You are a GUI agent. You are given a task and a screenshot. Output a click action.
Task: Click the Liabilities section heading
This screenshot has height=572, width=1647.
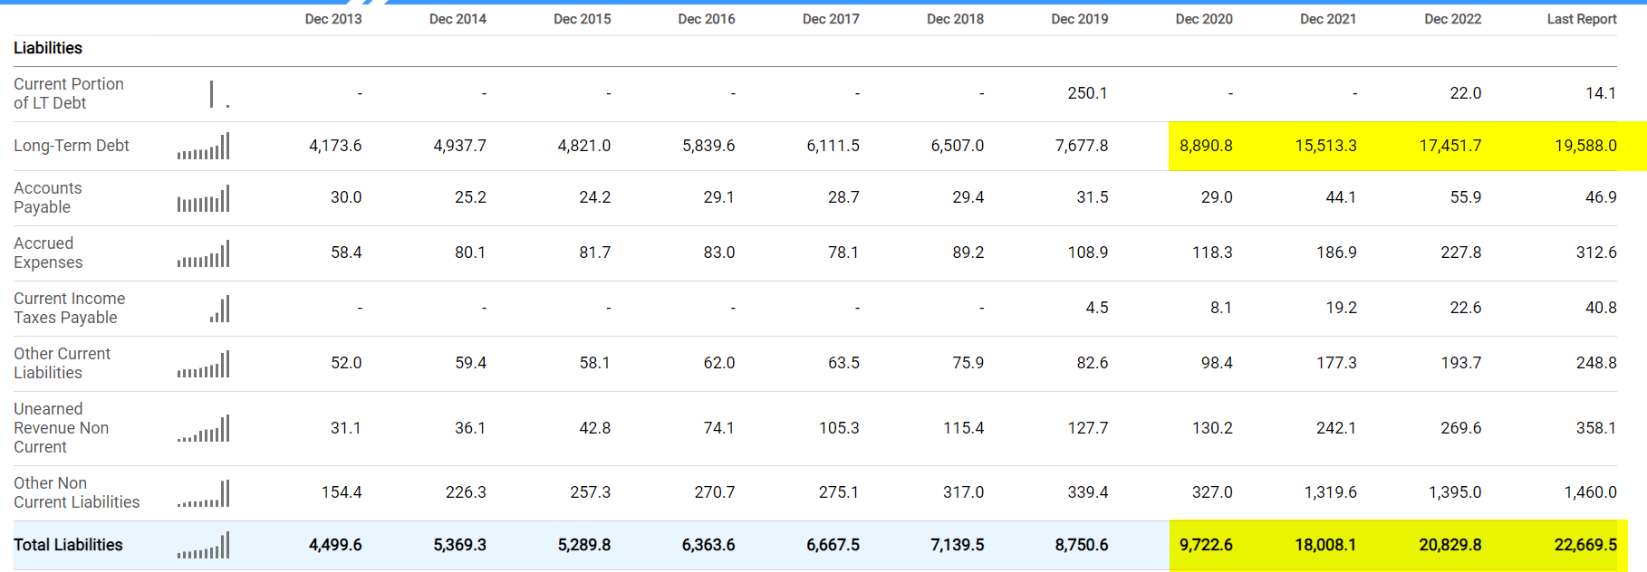pyautogui.click(x=48, y=48)
